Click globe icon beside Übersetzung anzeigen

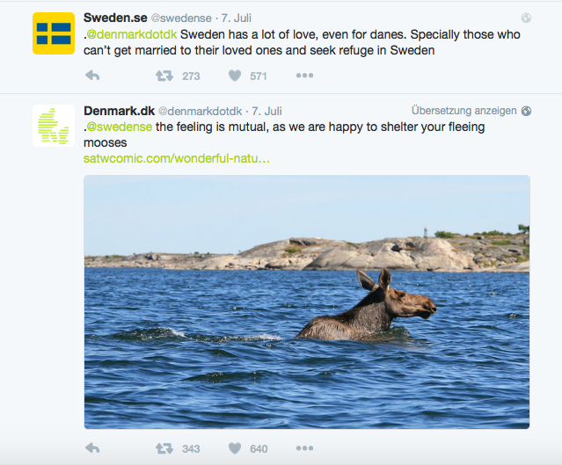526,111
